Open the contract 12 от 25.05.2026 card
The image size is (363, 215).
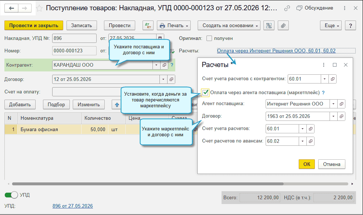click(171, 79)
